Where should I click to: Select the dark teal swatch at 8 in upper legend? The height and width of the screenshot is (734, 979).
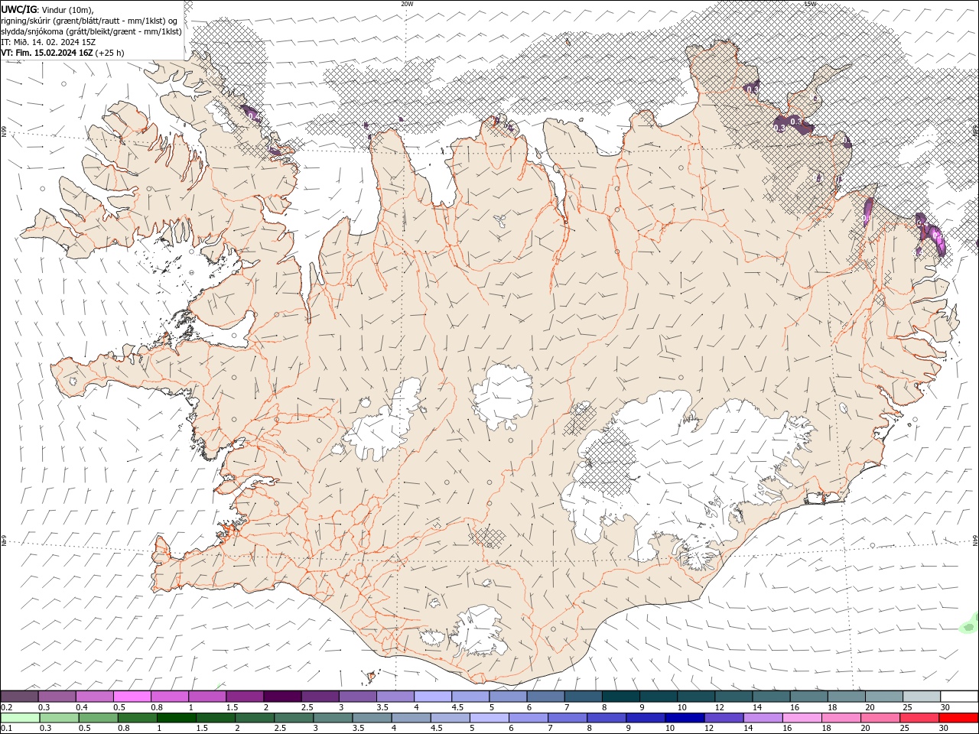point(620,696)
